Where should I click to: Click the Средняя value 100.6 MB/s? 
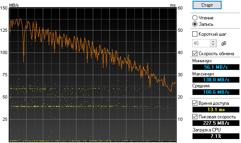coord(216,92)
